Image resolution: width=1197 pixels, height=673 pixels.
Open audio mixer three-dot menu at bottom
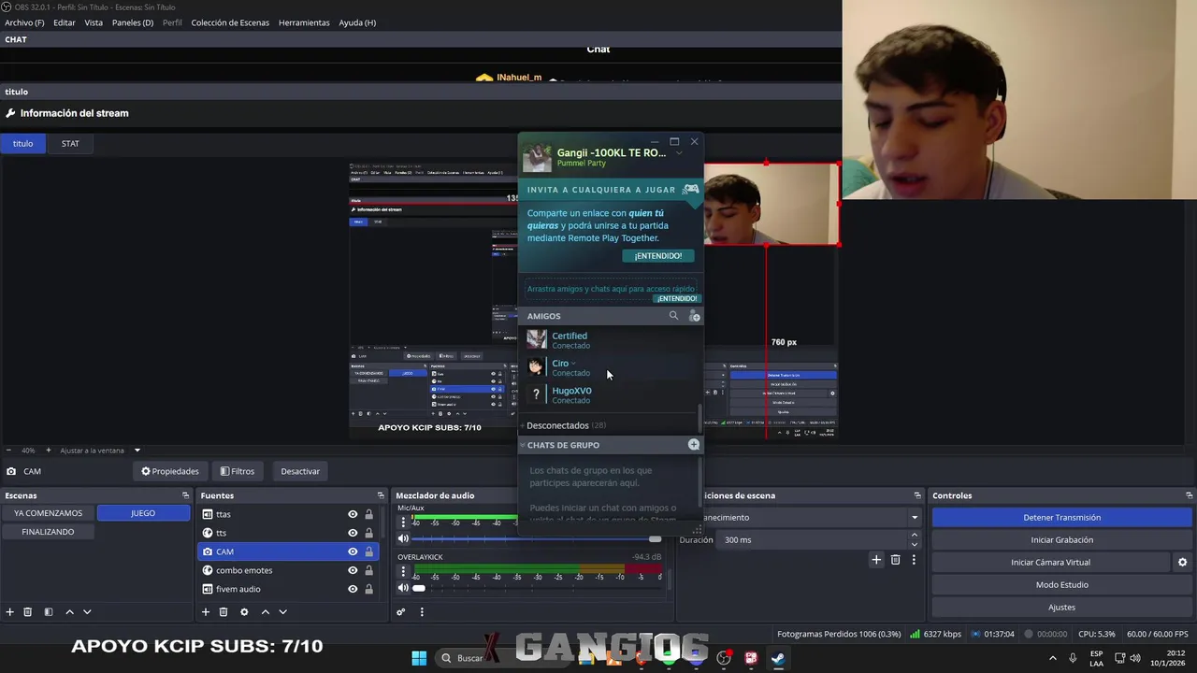pyautogui.click(x=422, y=612)
